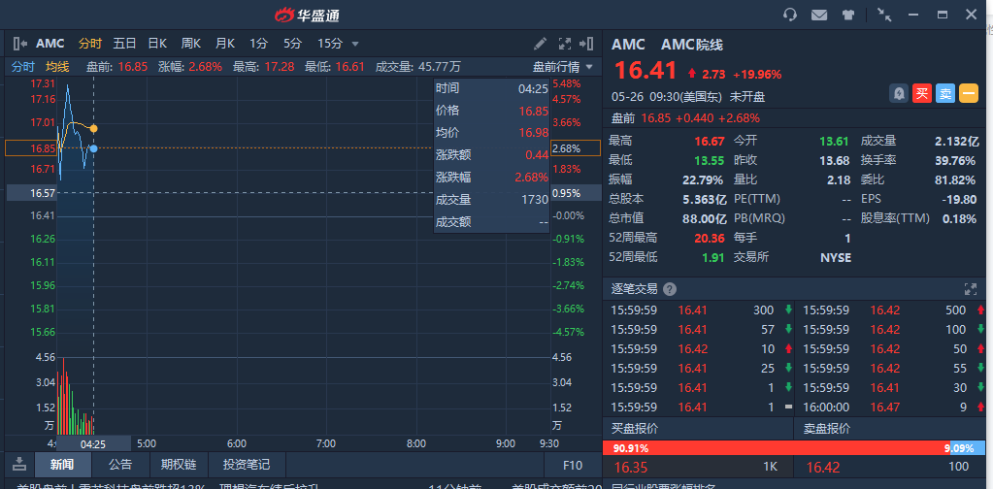
Task: Open the 盘前行情 dropdown
Action: click(x=562, y=67)
